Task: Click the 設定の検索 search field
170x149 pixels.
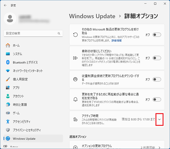Action: (x=33, y=33)
